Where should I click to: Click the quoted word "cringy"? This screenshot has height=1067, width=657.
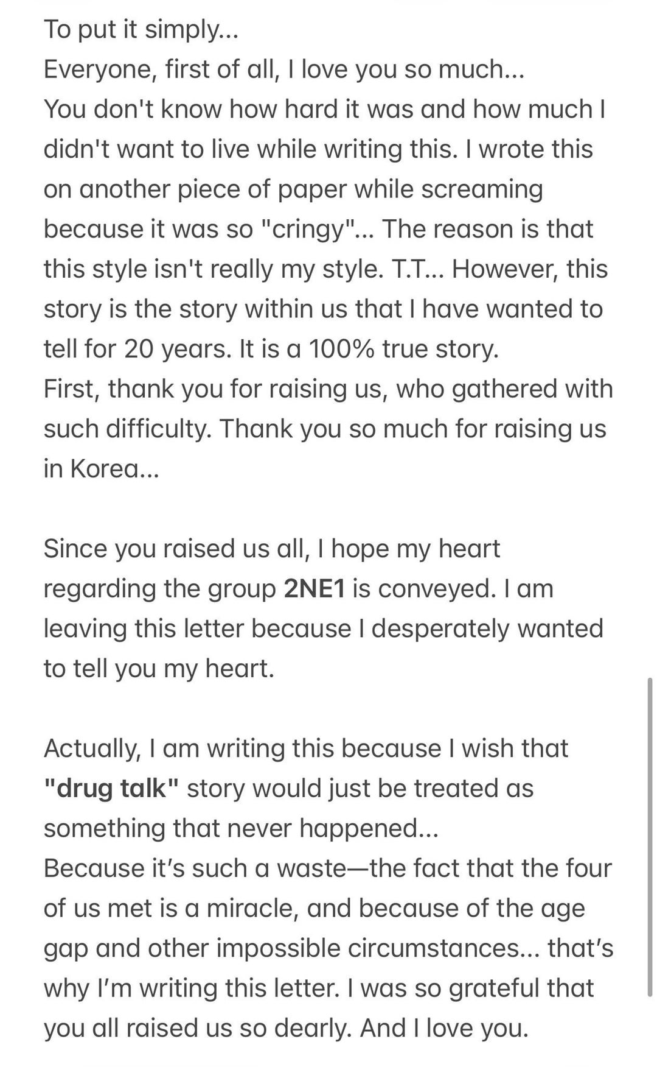(308, 230)
